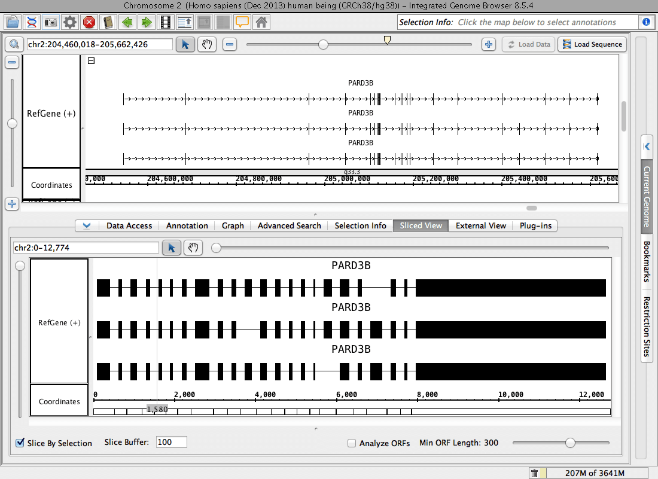This screenshot has width=658, height=479.
Task: Enable the Analyze ORFs checkbox
Action: pyautogui.click(x=352, y=443)
